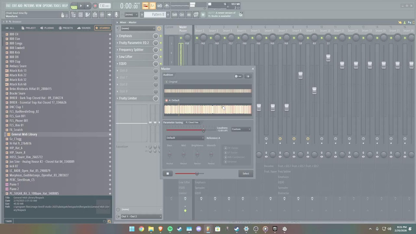Open the Default preset dropdown

point(185,138)
